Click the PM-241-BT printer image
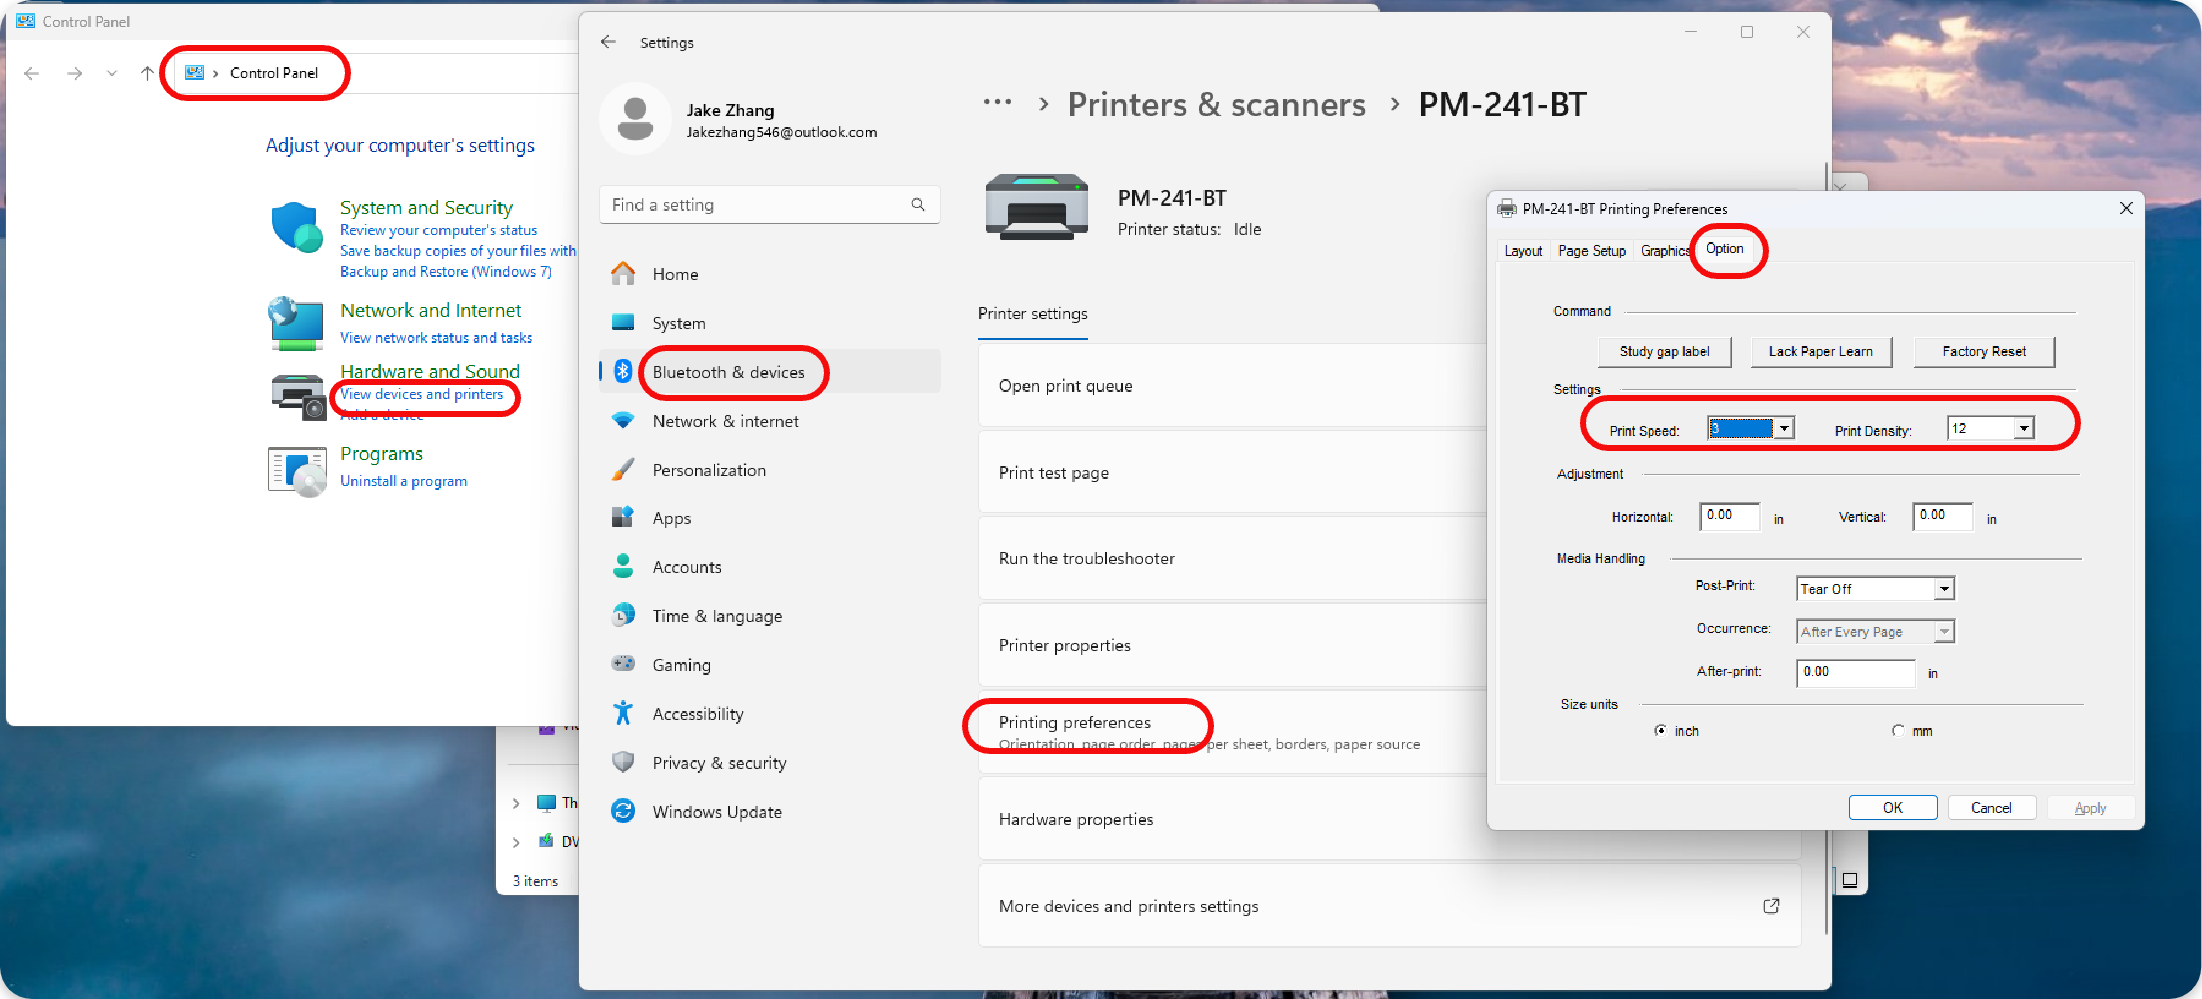Viewport: 2202px width, 999px height. point(1036,207)
